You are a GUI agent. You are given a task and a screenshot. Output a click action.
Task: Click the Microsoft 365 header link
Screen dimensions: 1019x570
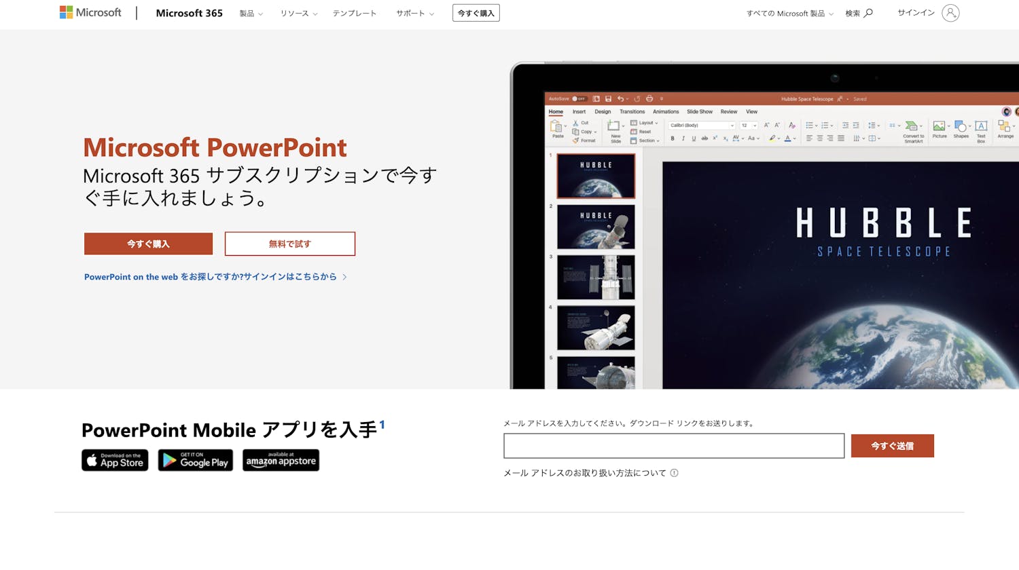tap(189, 13)
